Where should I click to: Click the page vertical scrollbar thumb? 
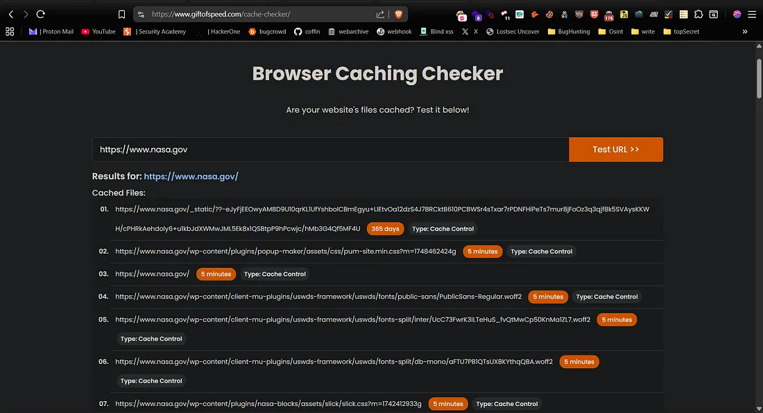pos(759,79)
